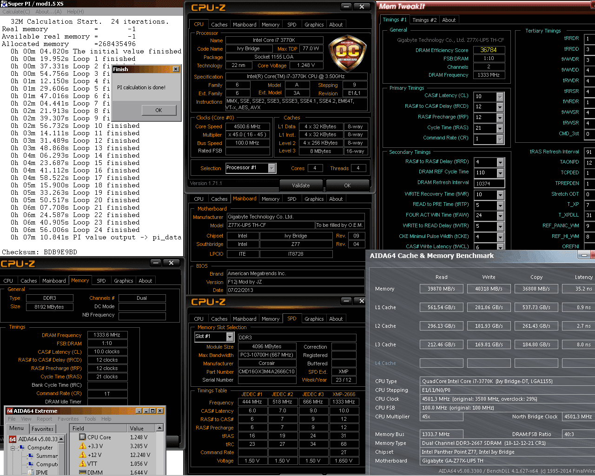Viewport: 595px width, 476px height.
Task: Click the Part Number CMD16GX3M4A2666C10 field
Action: pyautogui.click(x=267, y=371)
